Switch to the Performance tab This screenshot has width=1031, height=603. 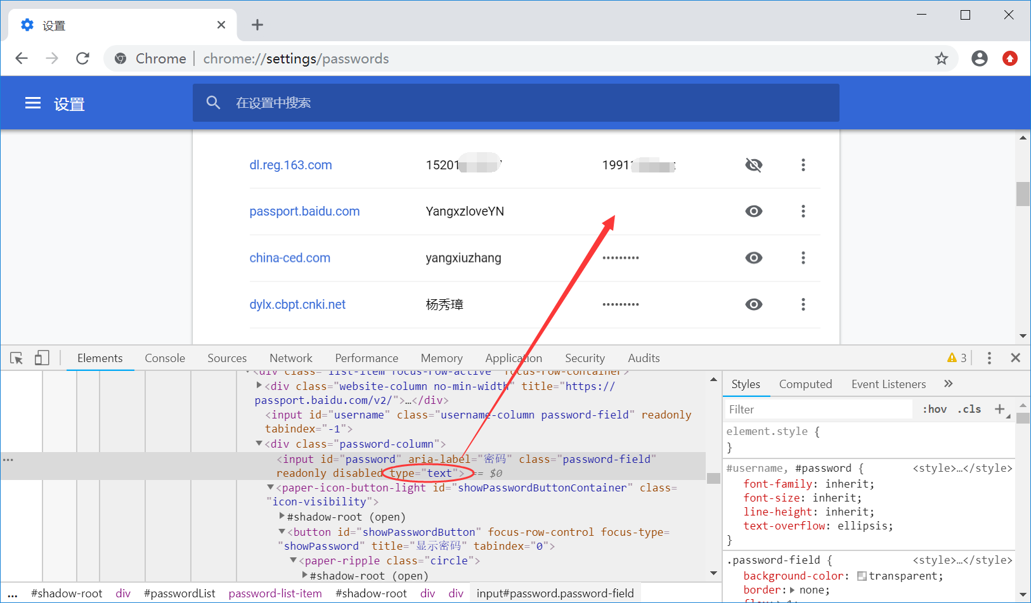(366, 358)
